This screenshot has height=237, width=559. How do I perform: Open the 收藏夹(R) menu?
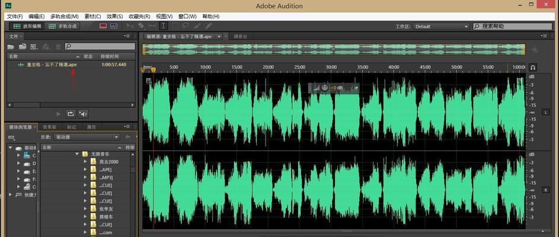(139, 17)
